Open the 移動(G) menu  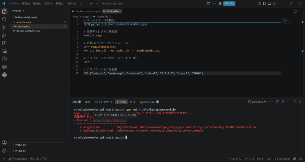click(60, 4)
